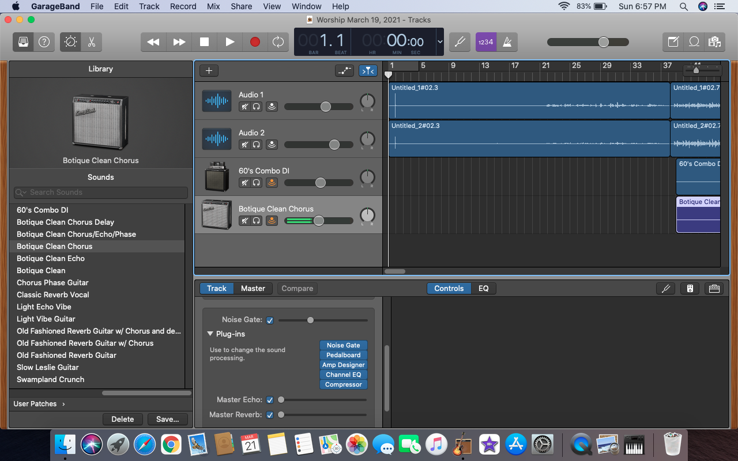Image resolution: width=738 pixels, height=461 pixels.
Task: Click the Delete button in Library
Action: point(122,420)
